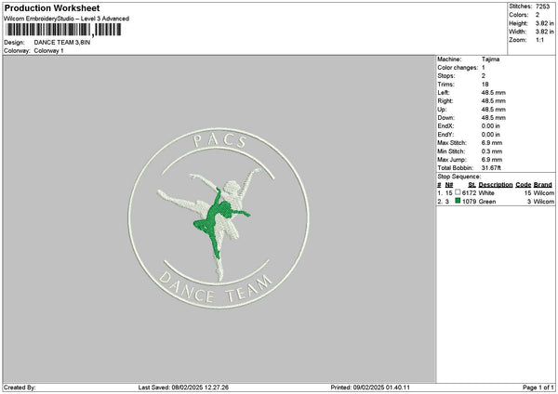Click the EndY value '0.00 in'
This screenshot has height=394, width=558.
point(491,135)
